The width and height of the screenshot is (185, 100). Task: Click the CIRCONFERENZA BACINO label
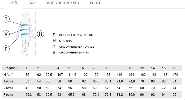pos(76,35)
